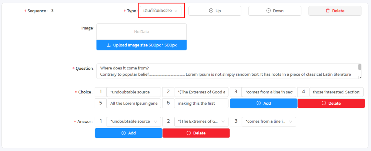Select Choice 5 field All the Lorem Ipsum

(134, 103)
